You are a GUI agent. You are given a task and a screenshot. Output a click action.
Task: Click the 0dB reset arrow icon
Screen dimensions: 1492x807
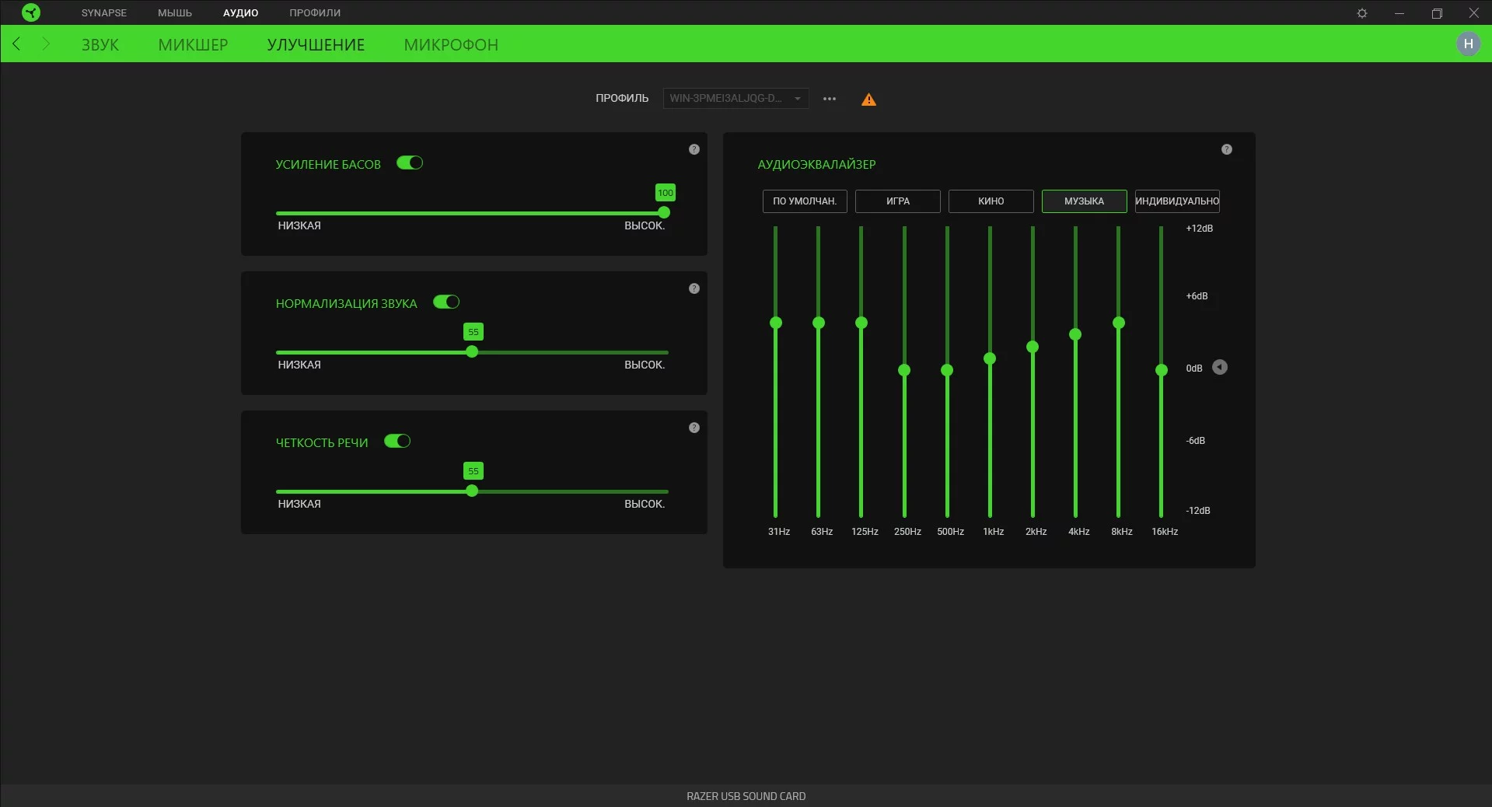click(x=1220, y=368)
